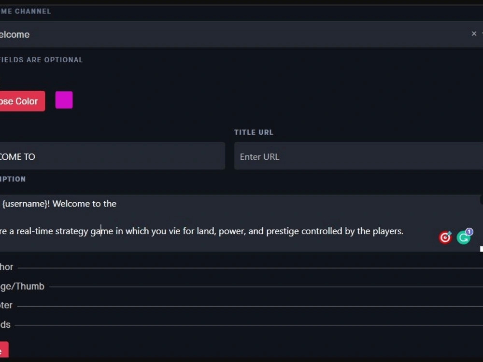483x362 pixels.
Task: Expand the Fields section
Action: point(5,325)
